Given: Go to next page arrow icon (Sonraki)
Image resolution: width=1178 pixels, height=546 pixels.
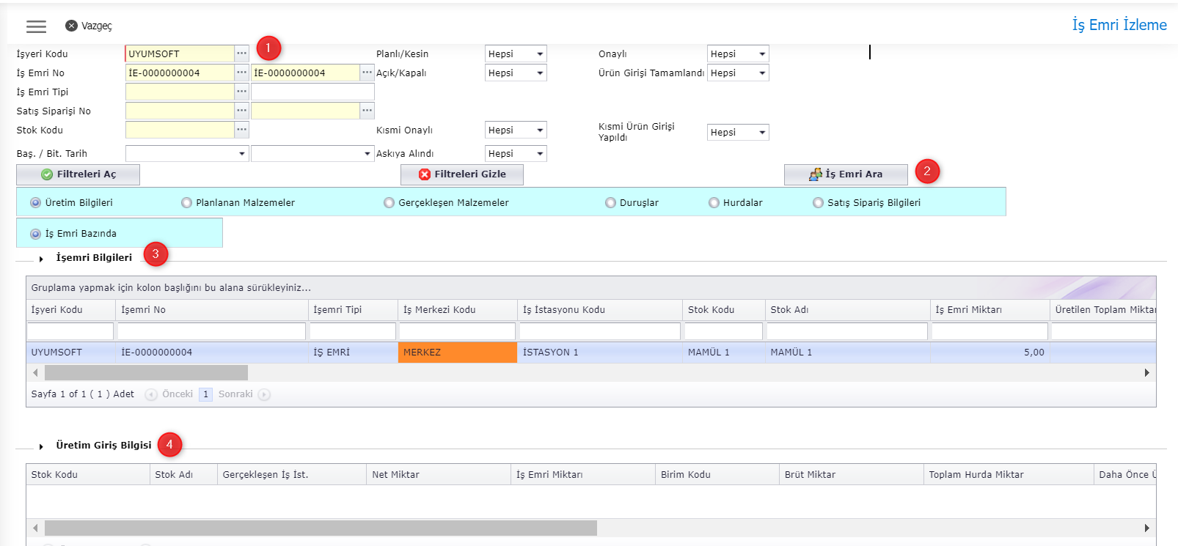Looking at the screenshot, I should click(x=264, y=394).
